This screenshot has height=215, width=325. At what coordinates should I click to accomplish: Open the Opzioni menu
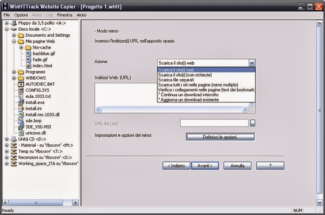21,15
